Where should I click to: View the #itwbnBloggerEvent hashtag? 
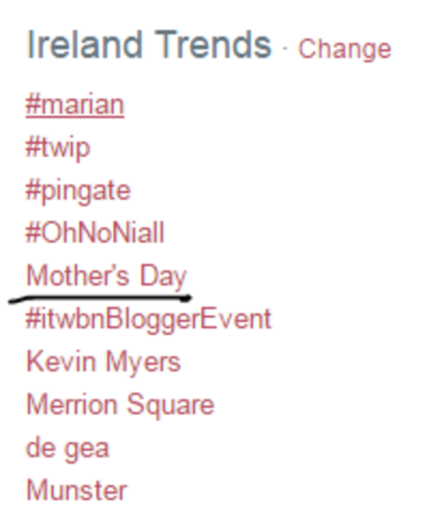point(148,319)
